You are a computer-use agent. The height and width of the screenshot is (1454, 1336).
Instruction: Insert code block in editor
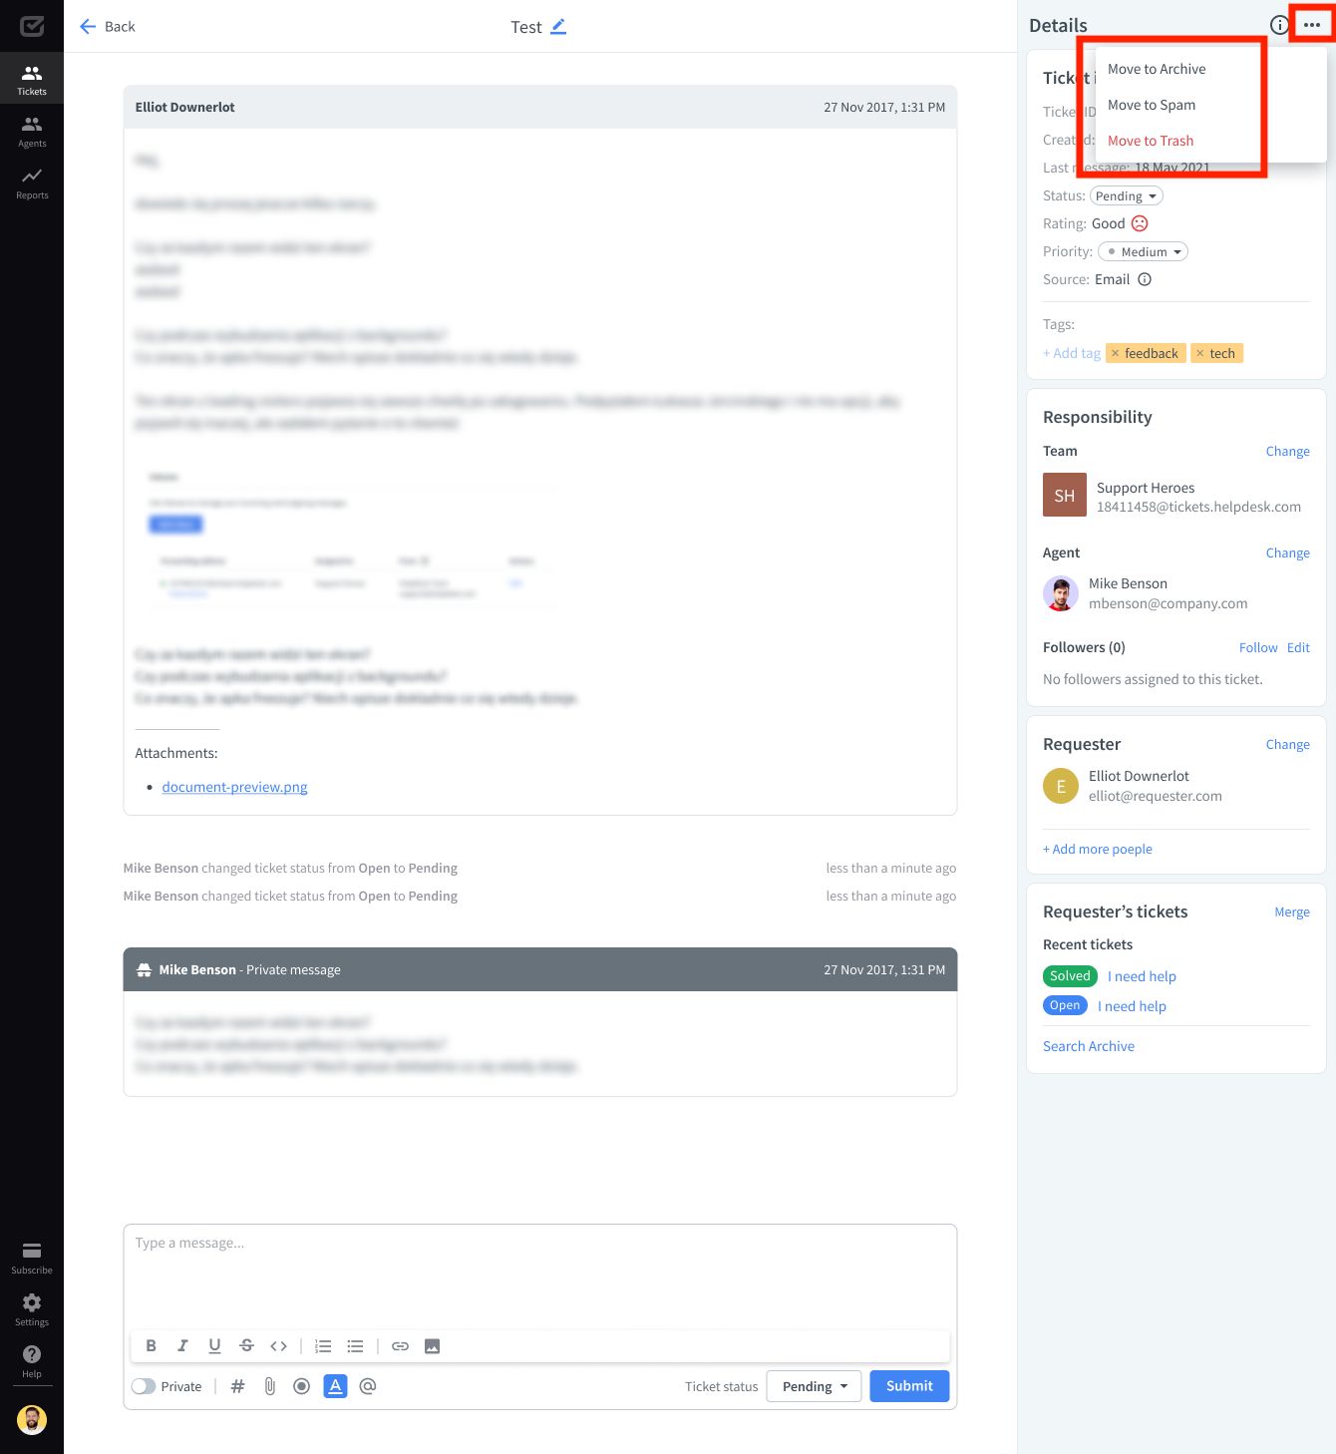278,1345
